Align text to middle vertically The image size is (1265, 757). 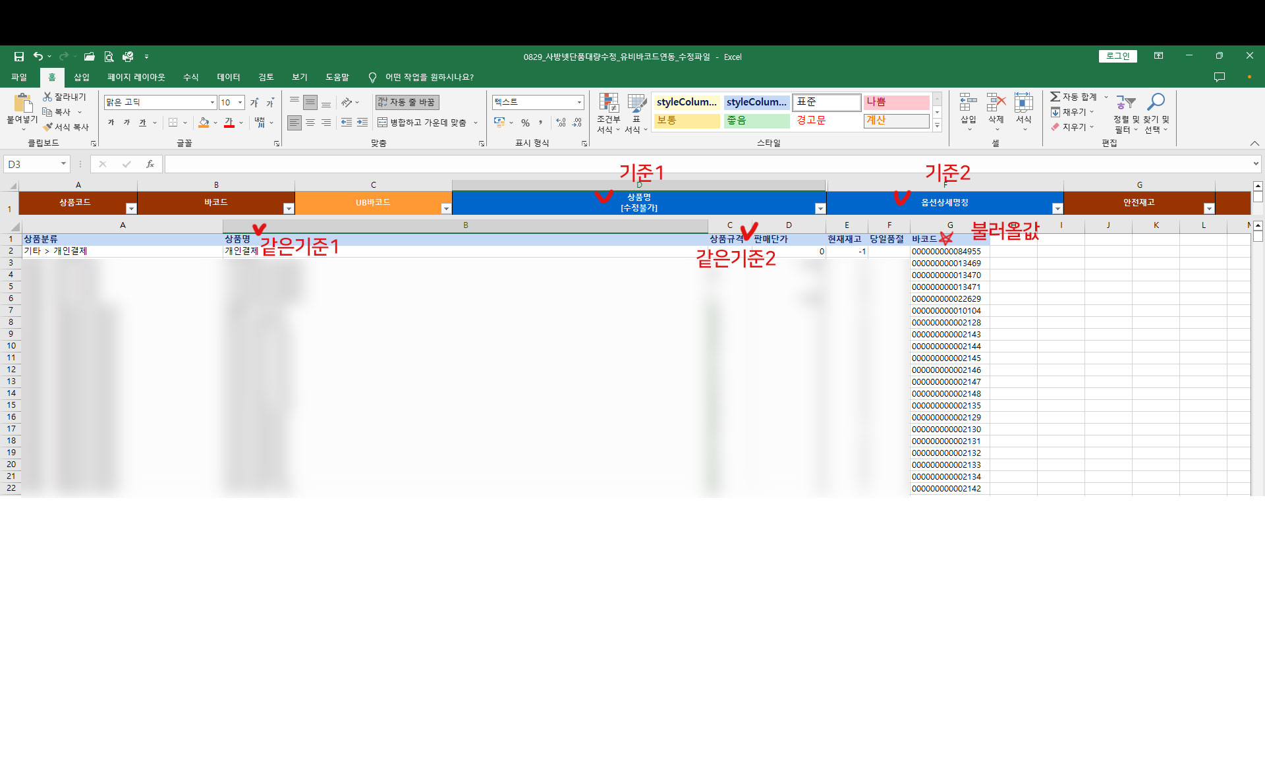coord(310,102)
